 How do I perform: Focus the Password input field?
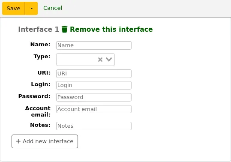pos(94,97)
